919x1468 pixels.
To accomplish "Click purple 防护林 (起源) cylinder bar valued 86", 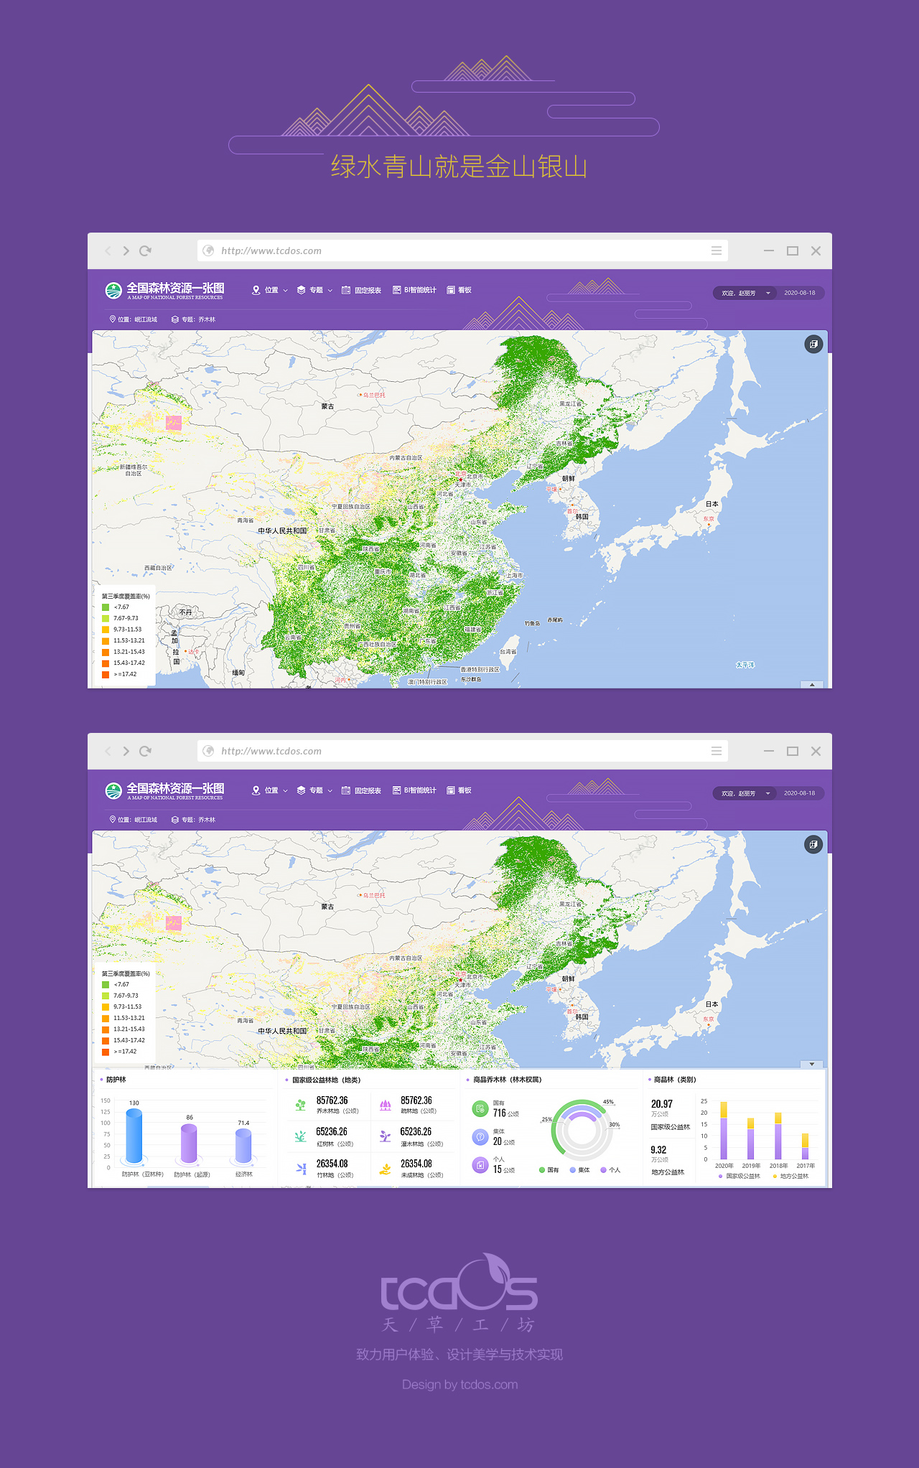I will tap(189, 1144).
